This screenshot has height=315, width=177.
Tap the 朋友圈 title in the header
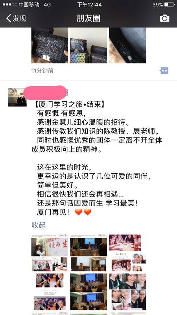(88, 18)
